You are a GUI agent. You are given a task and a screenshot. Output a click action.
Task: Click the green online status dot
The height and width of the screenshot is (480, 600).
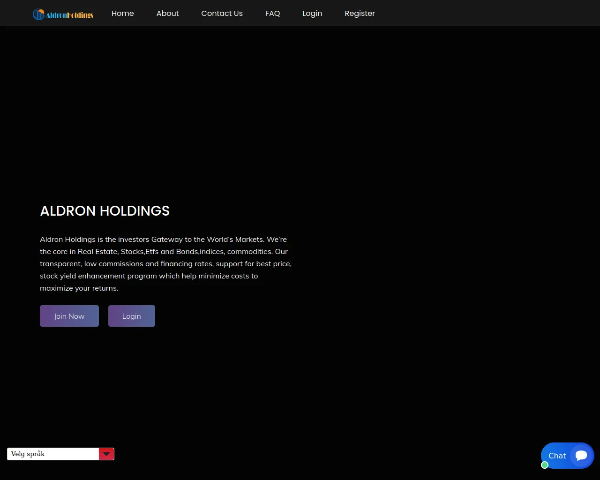(x=545, y=465)
